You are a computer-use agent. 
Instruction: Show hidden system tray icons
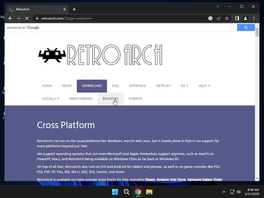pos(224,192)
